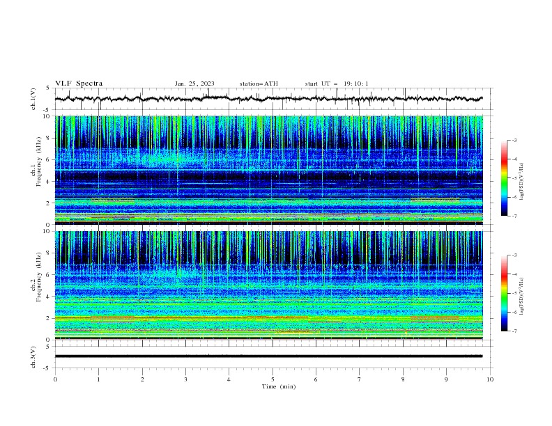Pick the ch.1 PSD colorbar scale

(x=504, y=177)
